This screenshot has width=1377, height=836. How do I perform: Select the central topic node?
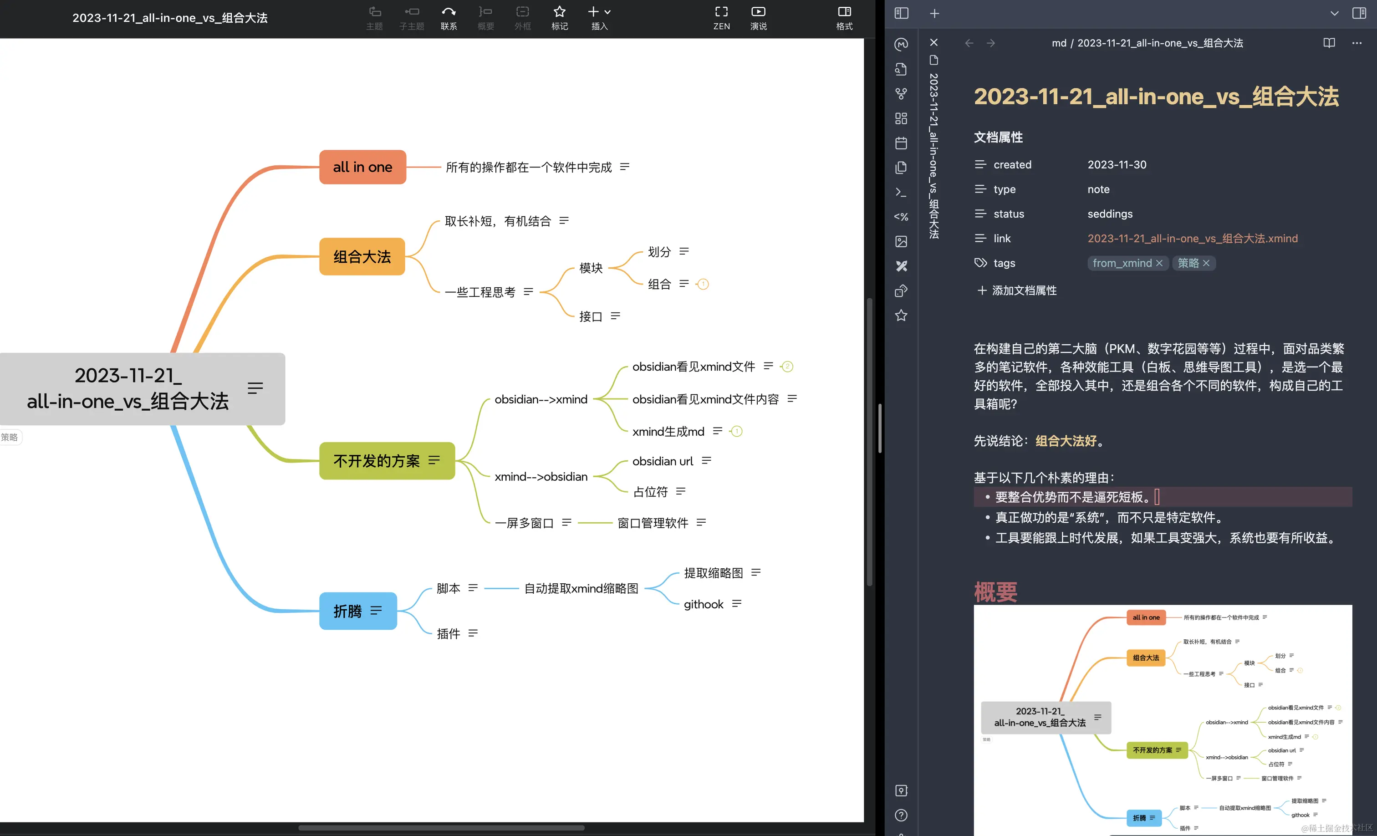[142, 388]
